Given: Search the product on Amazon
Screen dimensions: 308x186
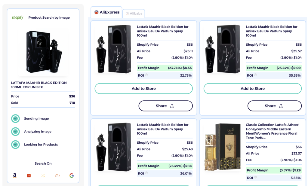Looking at the screenshot, I should click(14, 175).
